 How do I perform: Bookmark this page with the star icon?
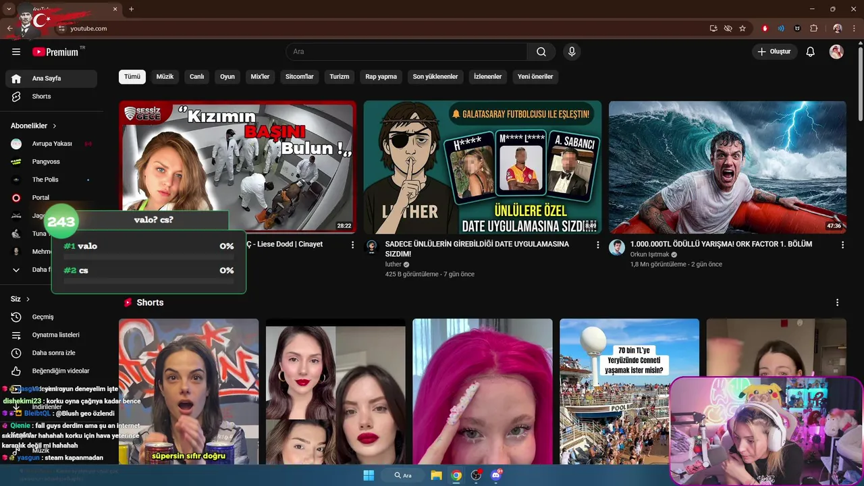click(x=742, y=28)
